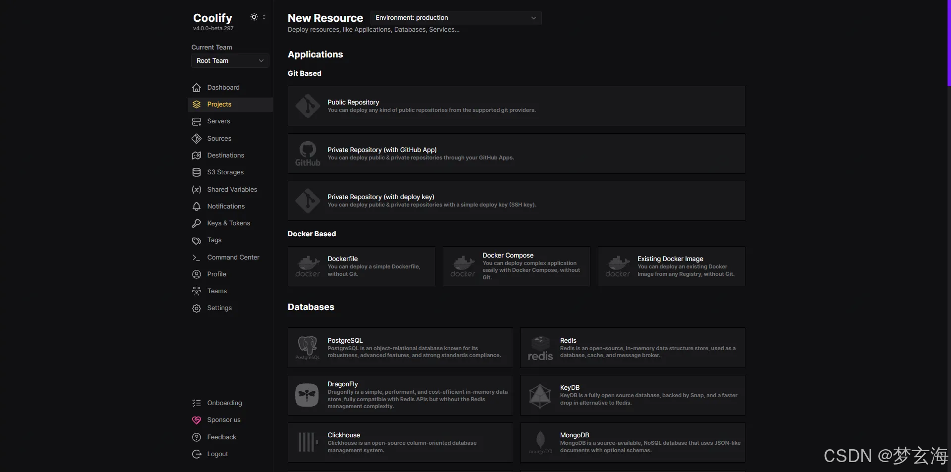Click the Sponsor us heart icon
Image resolution: width=951 pixels, height=472 pixels.
click(197, 420)
